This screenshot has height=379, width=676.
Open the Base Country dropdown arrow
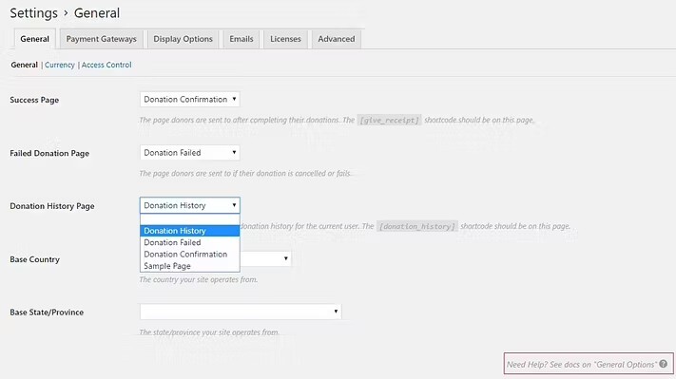[285, 258]
